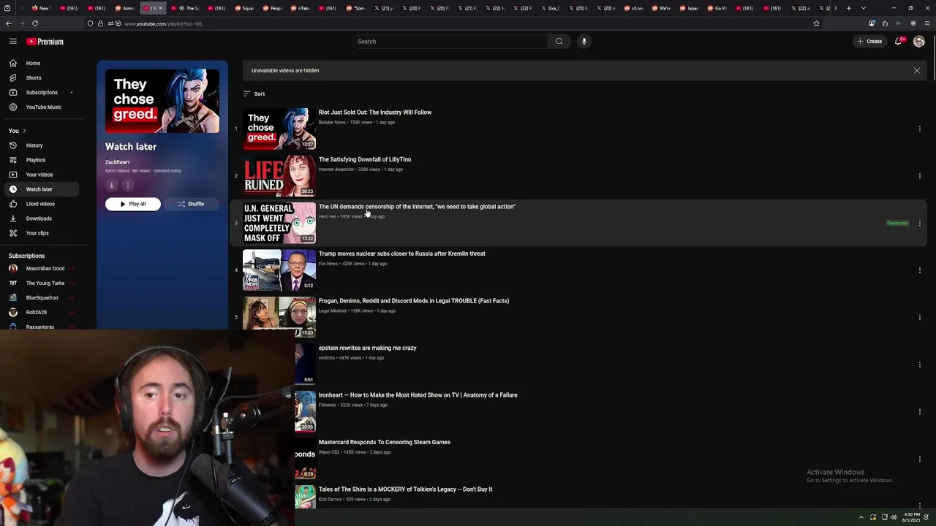Viewport: 936px width, 526px height.
Task: Open options for Frogan Denims video
Action: (x=920, y=318)
